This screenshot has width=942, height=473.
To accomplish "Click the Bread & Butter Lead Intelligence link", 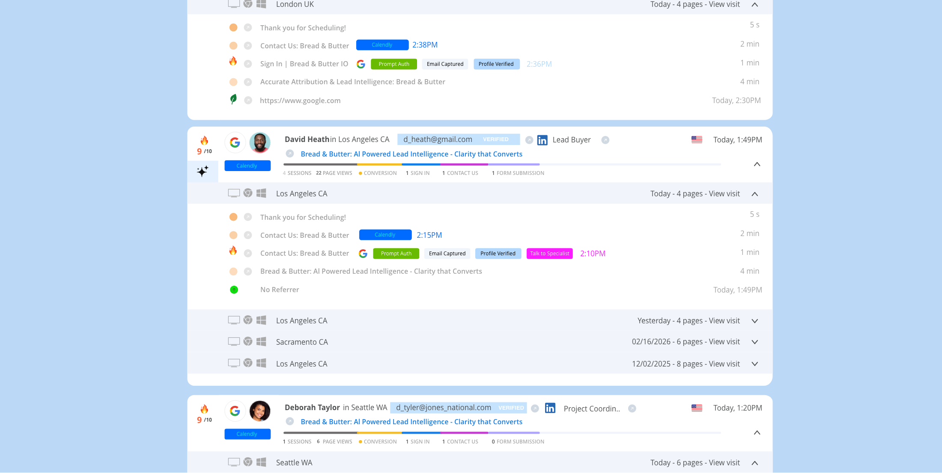I will click(411, 154).
